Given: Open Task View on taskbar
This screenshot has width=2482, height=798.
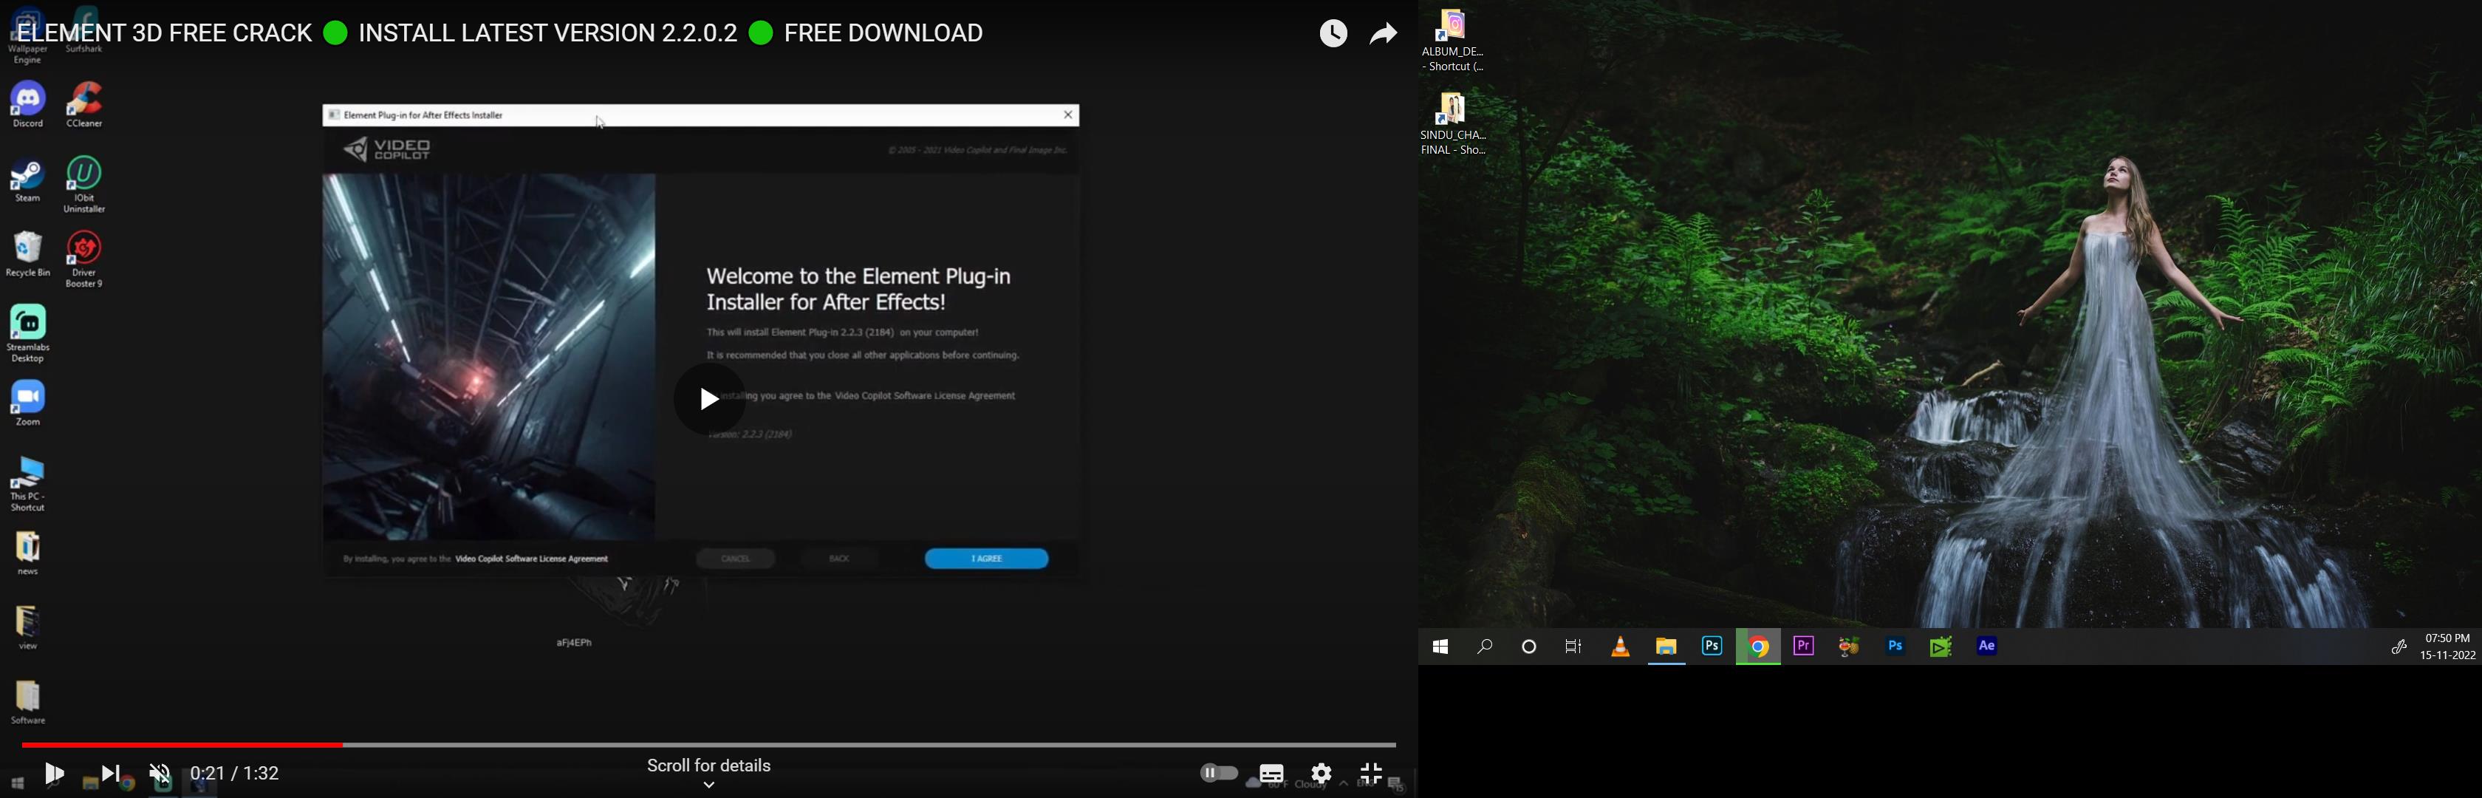Looking at the screenshot, I should click(x=1573, y=647).
